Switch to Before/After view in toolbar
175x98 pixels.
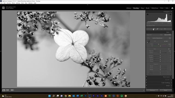(12, 90)
